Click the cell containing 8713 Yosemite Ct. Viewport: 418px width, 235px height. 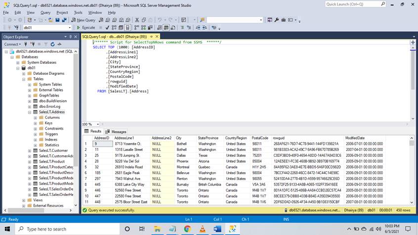[131, 143]
